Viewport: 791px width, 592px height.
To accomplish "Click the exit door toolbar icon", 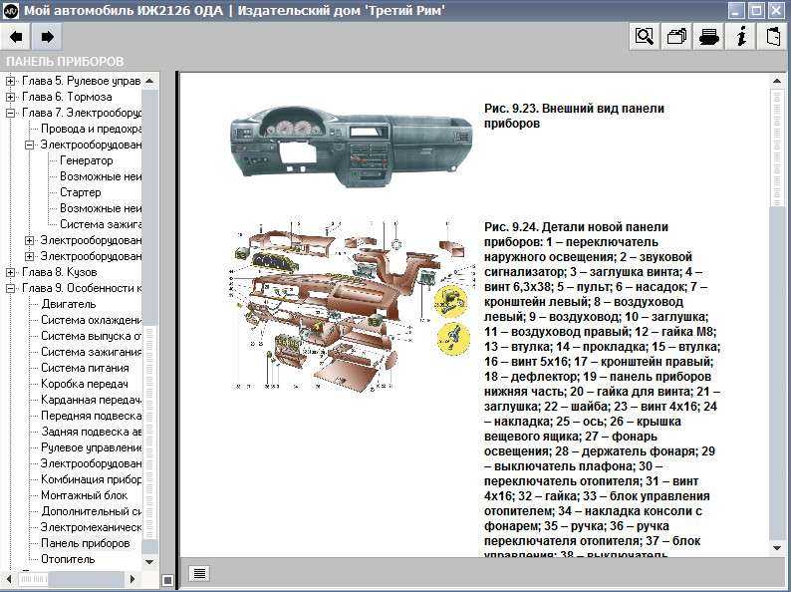I will [773, 37].
